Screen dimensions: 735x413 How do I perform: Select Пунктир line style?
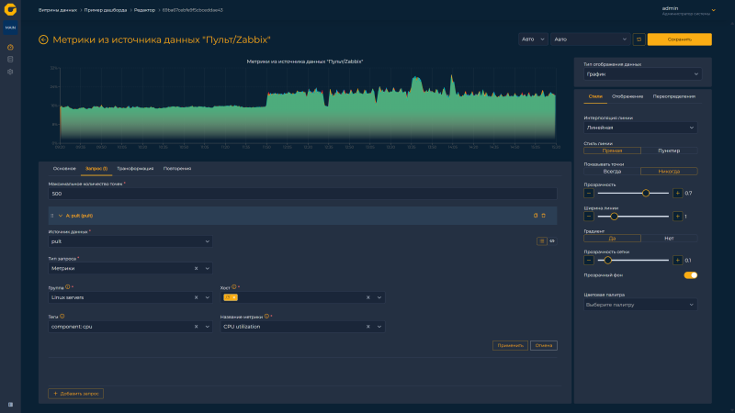(669, 151)
